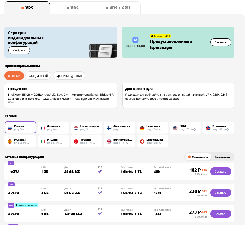Order the pico 1 vCPU plan
This screenshot has height=225, width=245.
coord(220,172)
